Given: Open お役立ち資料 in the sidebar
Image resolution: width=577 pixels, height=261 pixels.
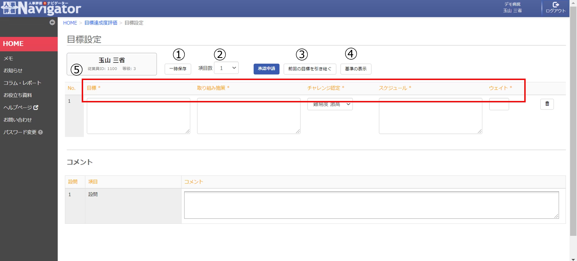Looking at the screenshot, I should pos(18,95).
